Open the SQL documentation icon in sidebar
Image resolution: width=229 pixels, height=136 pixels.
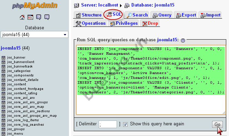(x=47, y=17)
